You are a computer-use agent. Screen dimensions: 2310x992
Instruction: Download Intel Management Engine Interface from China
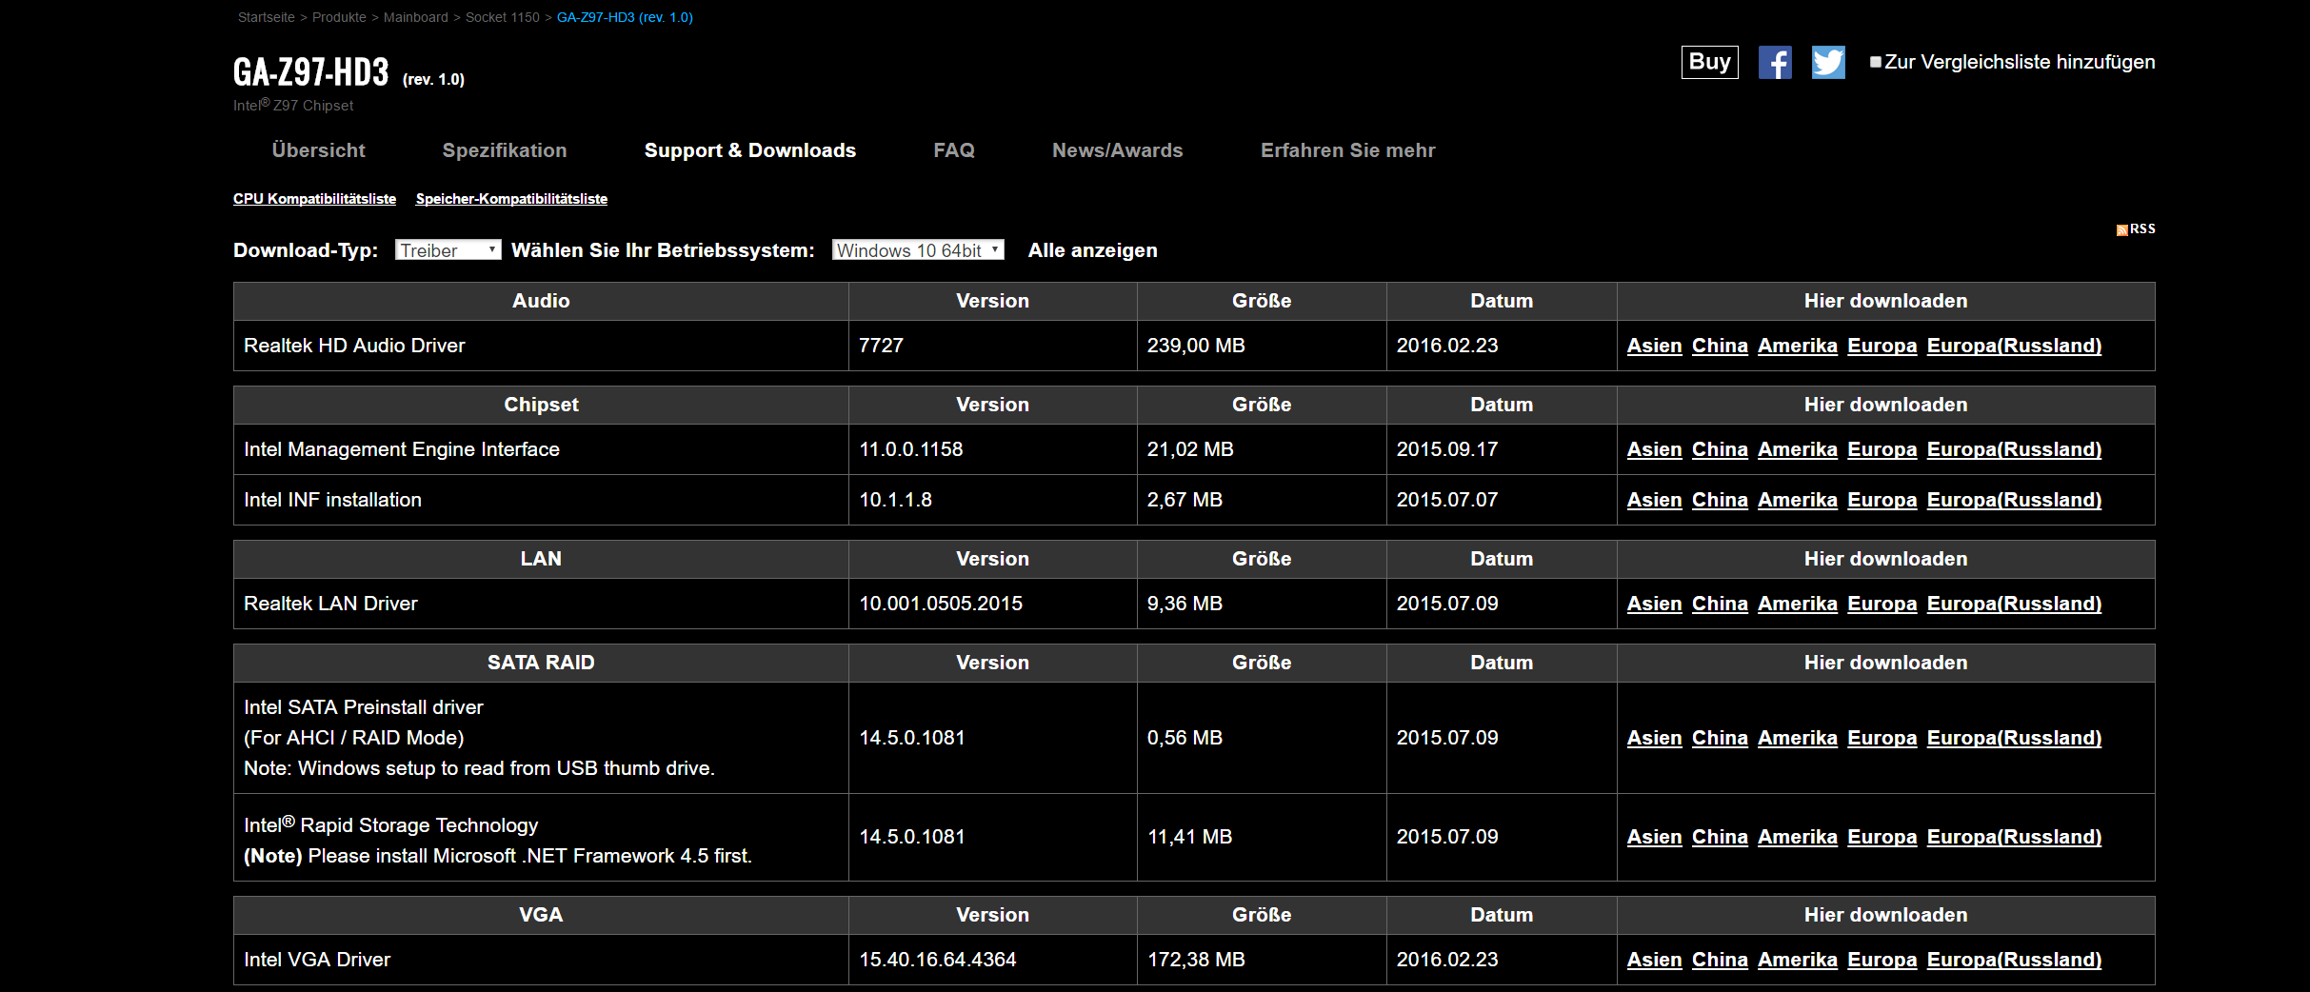click(x=1720, y=449)
